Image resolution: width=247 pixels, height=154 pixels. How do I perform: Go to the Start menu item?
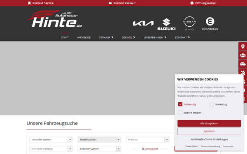(x=65, y=37)
